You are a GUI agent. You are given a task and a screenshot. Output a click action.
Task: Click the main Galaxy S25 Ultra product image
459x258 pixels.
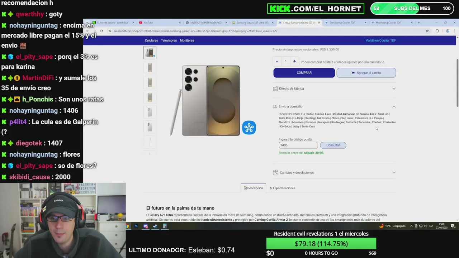[x=205, y=101]
